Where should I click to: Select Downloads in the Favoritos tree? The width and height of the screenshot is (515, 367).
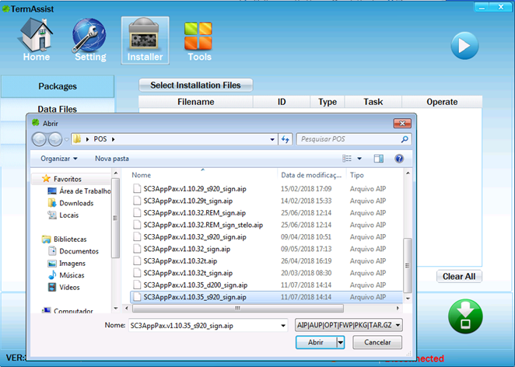point(76,203)
